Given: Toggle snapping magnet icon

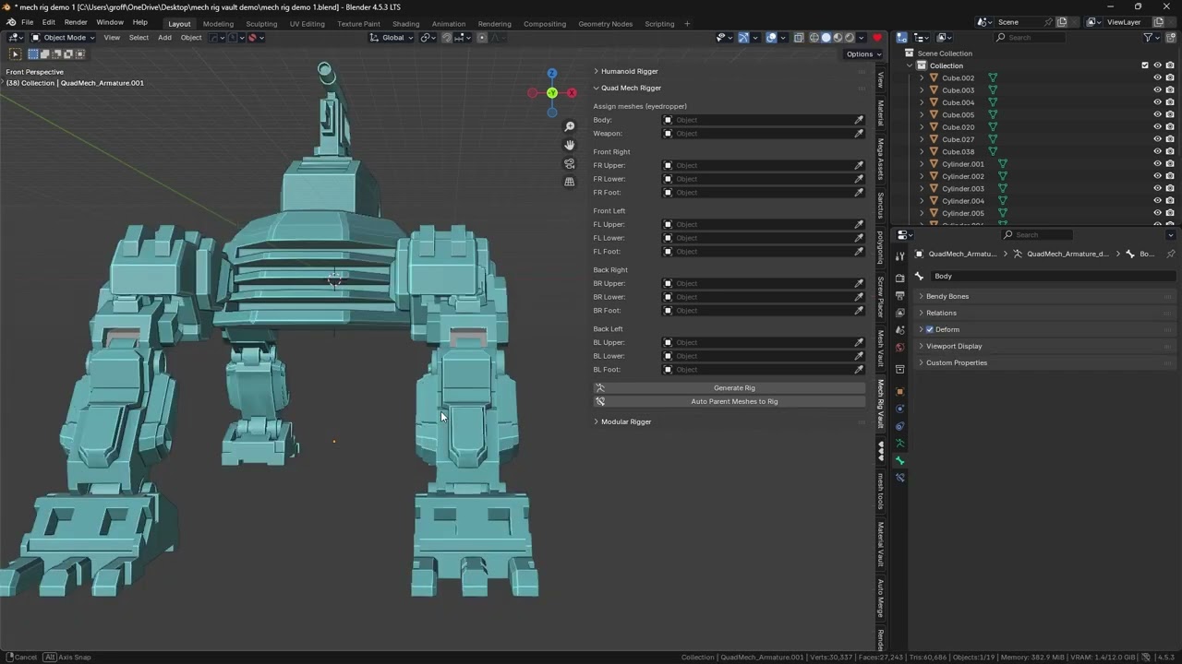Looking at the screenshot, I should coord(447,38).
